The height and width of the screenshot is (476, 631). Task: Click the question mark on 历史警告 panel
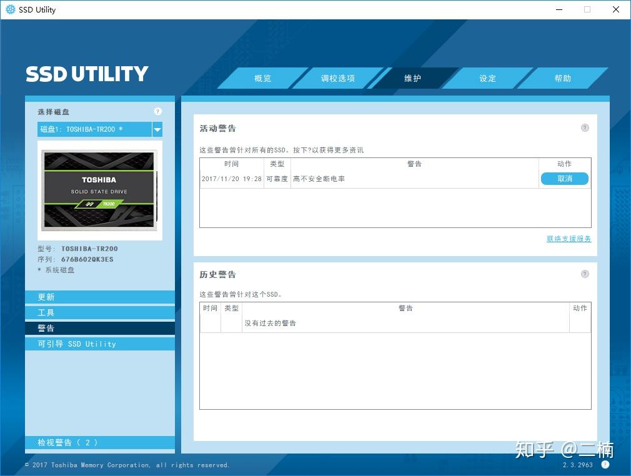(585, 274)
